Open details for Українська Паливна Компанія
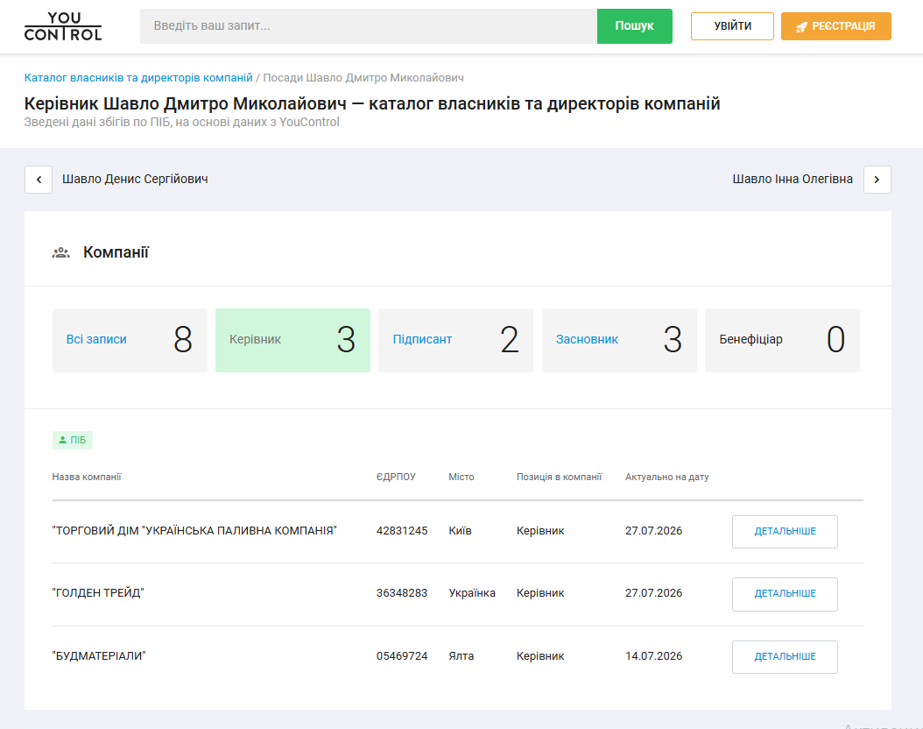 pyautogui.click(x=785, y=532)
